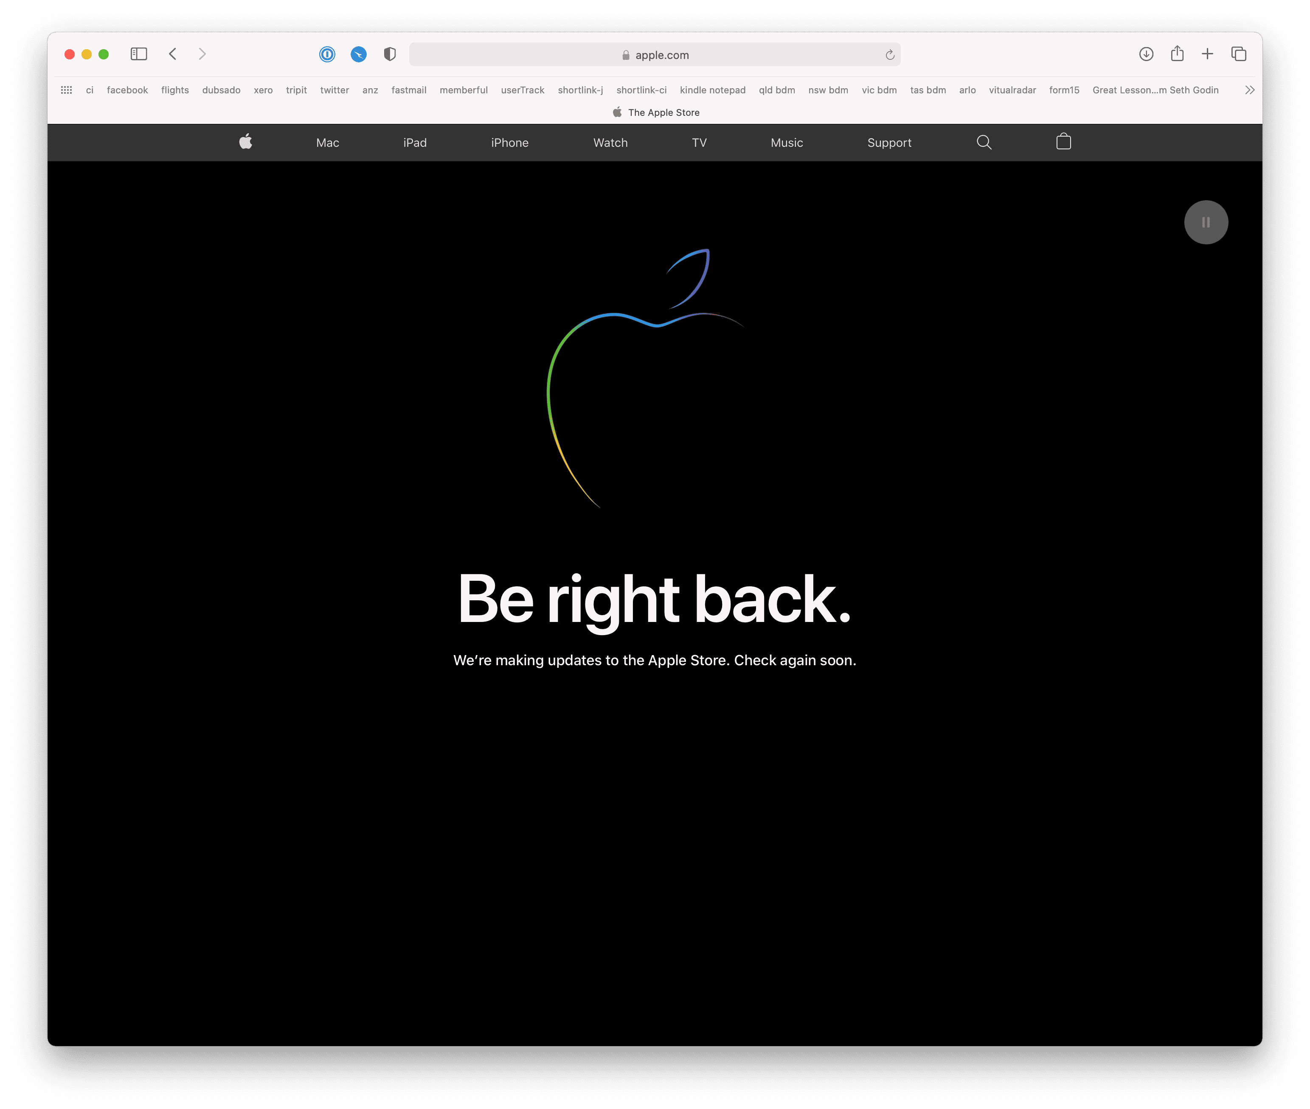The height and width of the screenshot is (1109, 1310).
Task: Click the Apple logo in navigation bar
Action: click(246, 142)
